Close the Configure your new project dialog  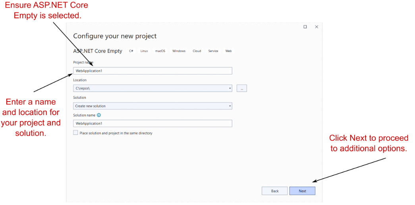pos(317,27)
